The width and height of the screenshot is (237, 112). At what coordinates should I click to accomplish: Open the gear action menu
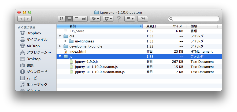tap(95, 19)
